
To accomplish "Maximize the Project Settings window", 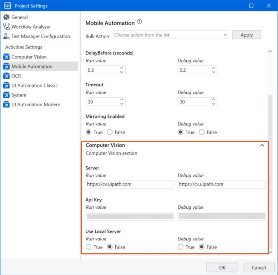I will coord(251,5).
